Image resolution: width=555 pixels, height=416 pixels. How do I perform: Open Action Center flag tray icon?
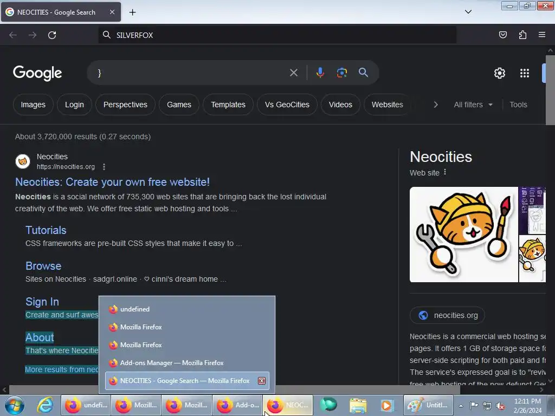click(474, 405)
